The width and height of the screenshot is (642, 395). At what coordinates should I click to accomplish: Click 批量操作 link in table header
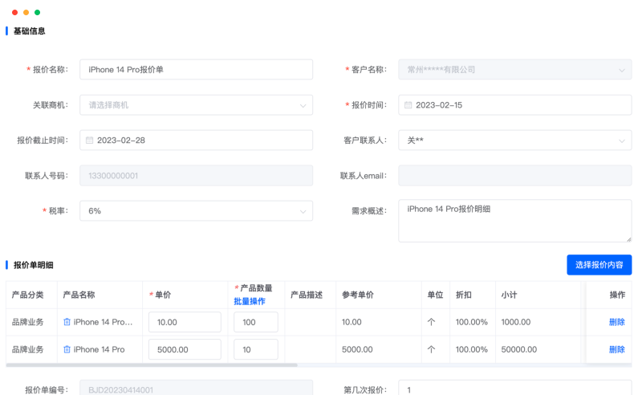[x=250, y=302]
